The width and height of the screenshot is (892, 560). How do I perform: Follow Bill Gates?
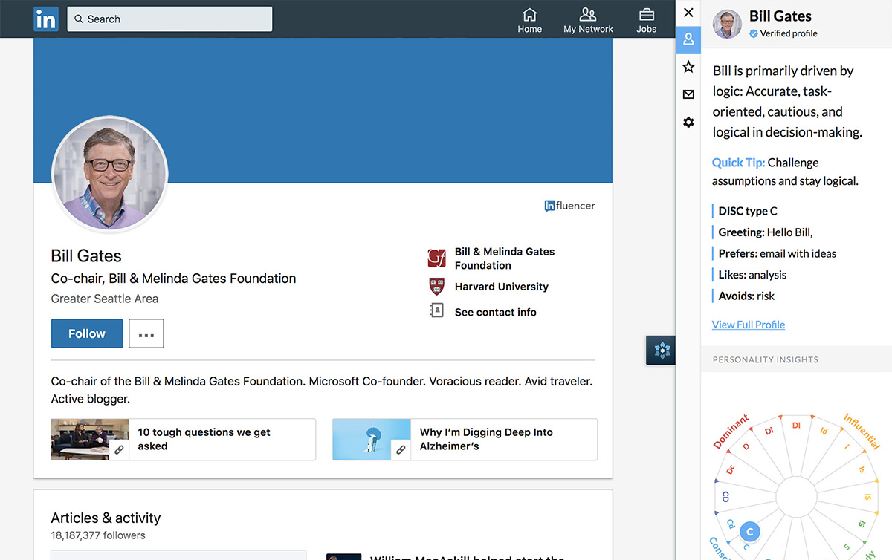(87, 333)
